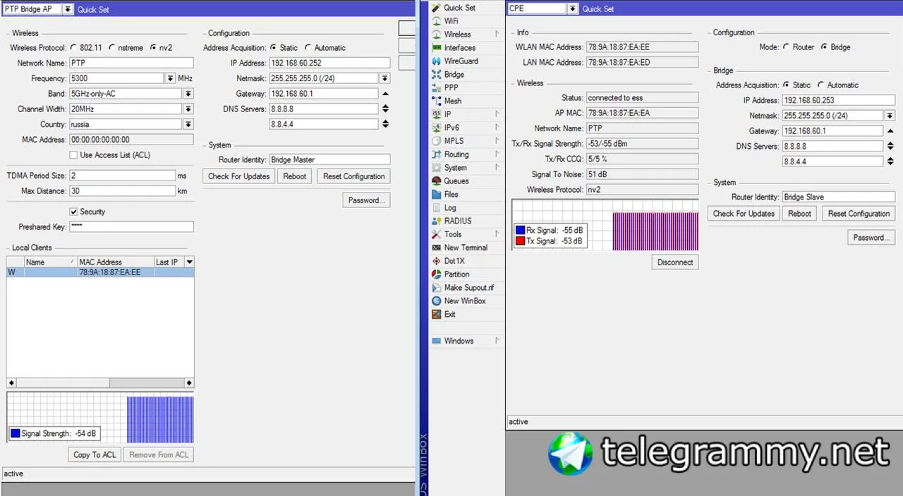Click Check For Updates in Bridge Master window

pyautogui.click(x=239, y=176)
